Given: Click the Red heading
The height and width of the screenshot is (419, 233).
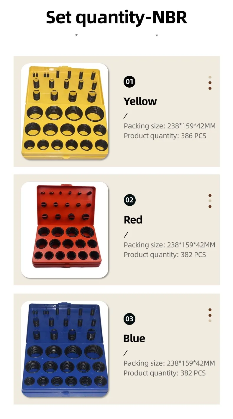Looking at the screenshot, I should [x=133, y=220].
